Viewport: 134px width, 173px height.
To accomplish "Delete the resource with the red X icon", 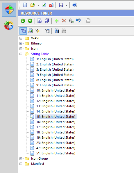I will 64,21.
